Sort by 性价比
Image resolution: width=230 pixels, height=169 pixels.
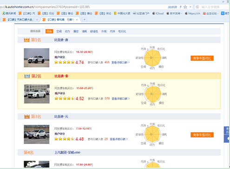click(x=122, y=32)
